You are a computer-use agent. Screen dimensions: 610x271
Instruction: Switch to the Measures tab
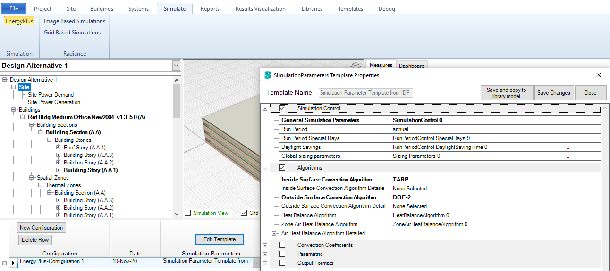tap(381, 65)
